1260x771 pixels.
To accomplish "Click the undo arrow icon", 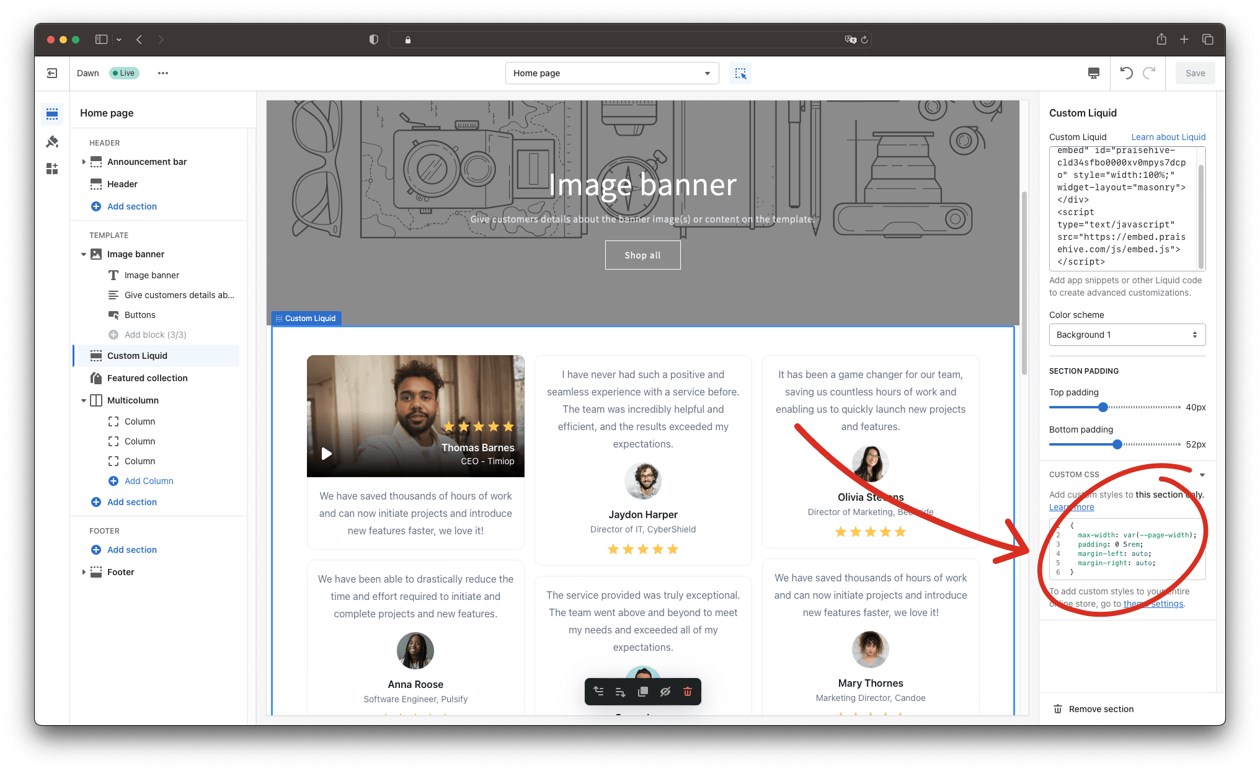I will (x=1126, y=73).
